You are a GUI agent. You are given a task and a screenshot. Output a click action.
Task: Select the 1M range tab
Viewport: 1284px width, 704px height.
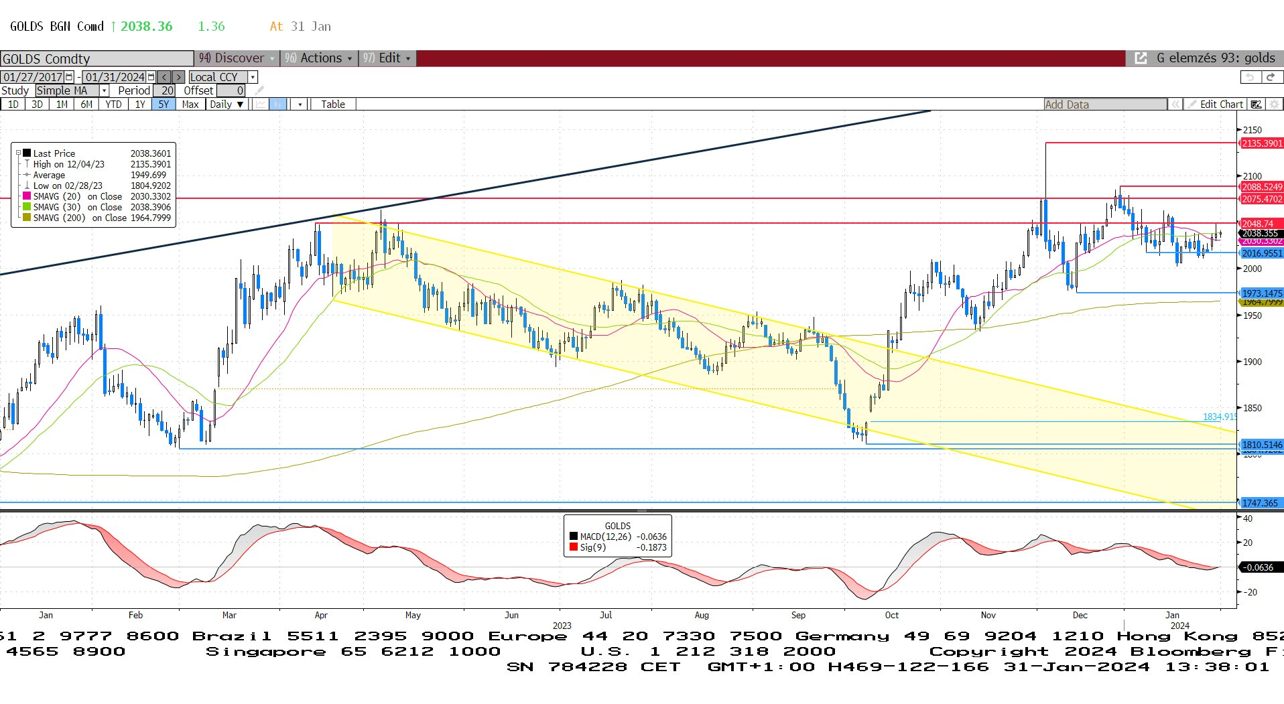click(62, 104)
